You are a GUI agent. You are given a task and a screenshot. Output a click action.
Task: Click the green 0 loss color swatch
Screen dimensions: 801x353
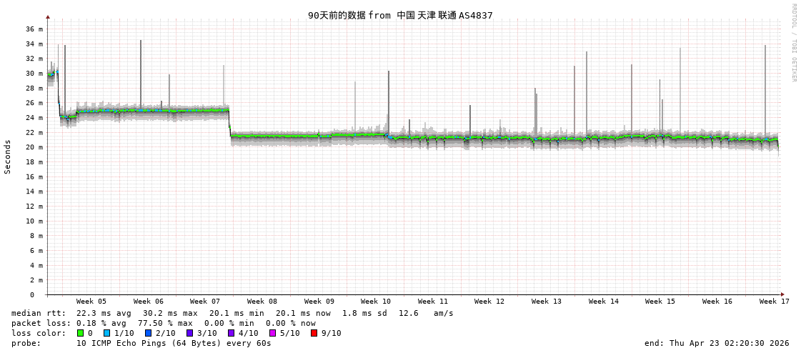80,333
